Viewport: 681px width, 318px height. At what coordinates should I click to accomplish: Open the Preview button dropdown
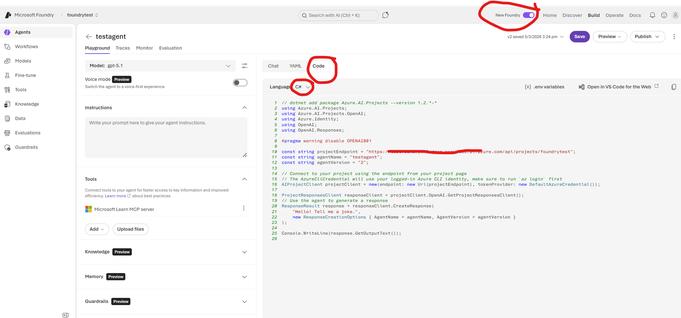[x=610, y=37]
